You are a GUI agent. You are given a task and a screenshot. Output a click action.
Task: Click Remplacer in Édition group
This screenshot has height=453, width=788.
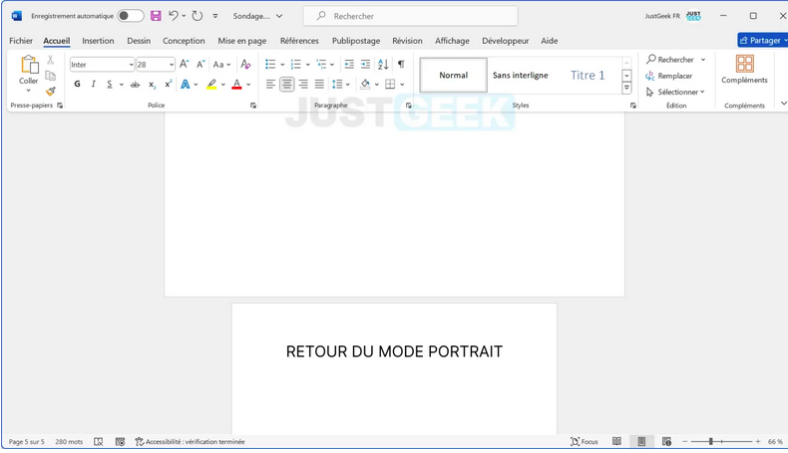tap(669, 76)
